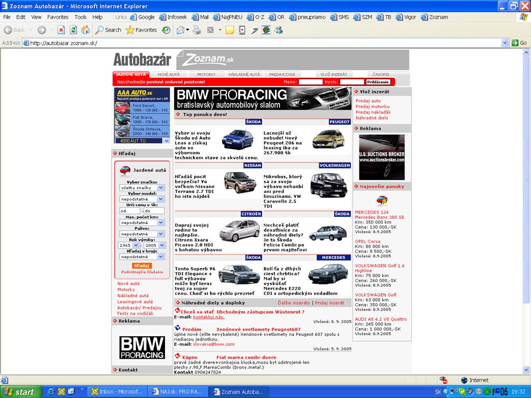The image size is (531, 398).
Task: Click the 'od' minimum price field
Action: point(129,211)
